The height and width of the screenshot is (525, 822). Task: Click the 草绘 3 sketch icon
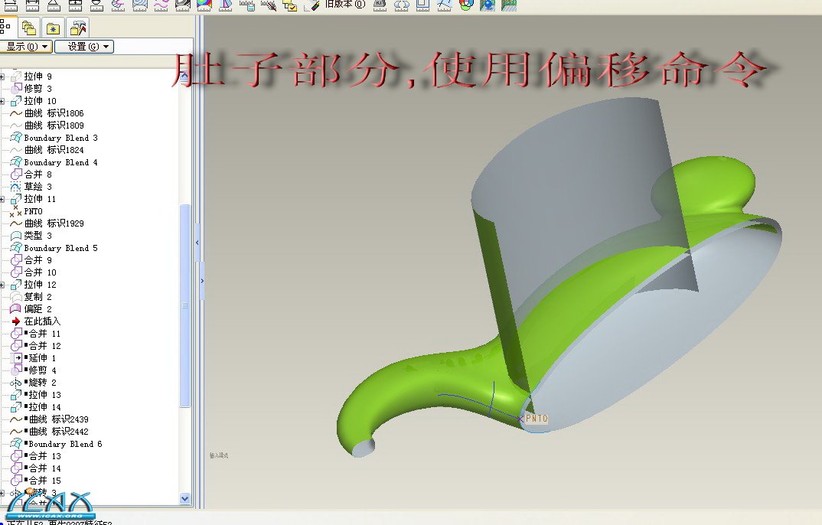click(x=16, y=187)
